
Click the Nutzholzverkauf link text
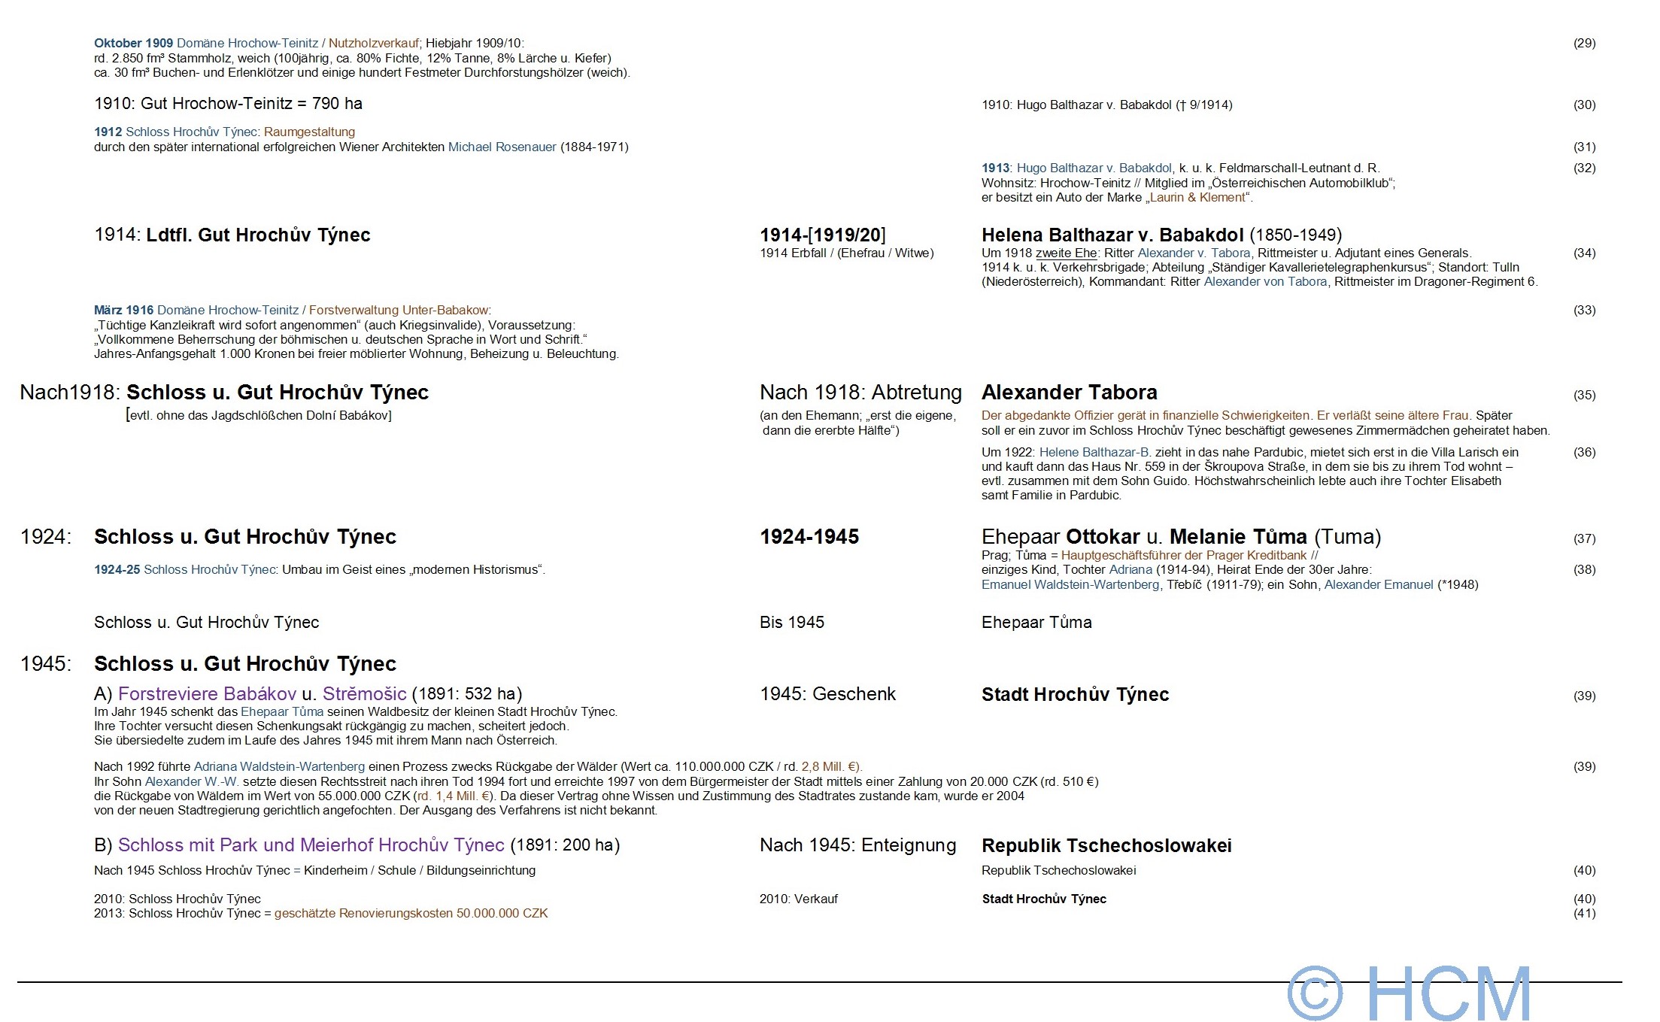coord(373,44)
